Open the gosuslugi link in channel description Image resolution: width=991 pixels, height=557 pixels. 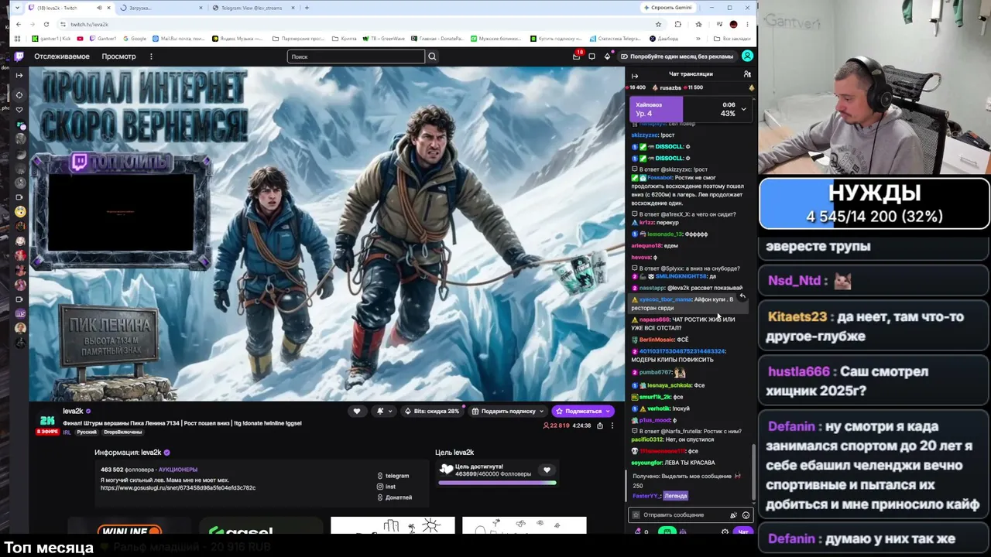(x=178, y=488)
